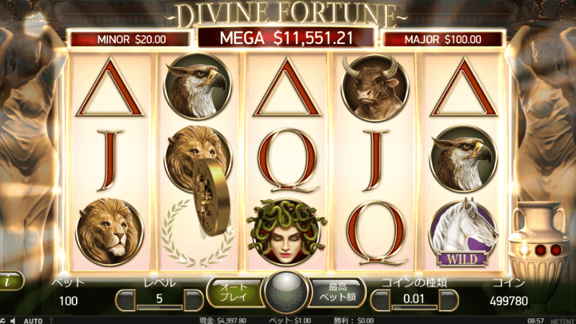Toggle the AUTO option in bottom bar
The width and height of the screenshot is (576, 324).
[x=33, y=321]
